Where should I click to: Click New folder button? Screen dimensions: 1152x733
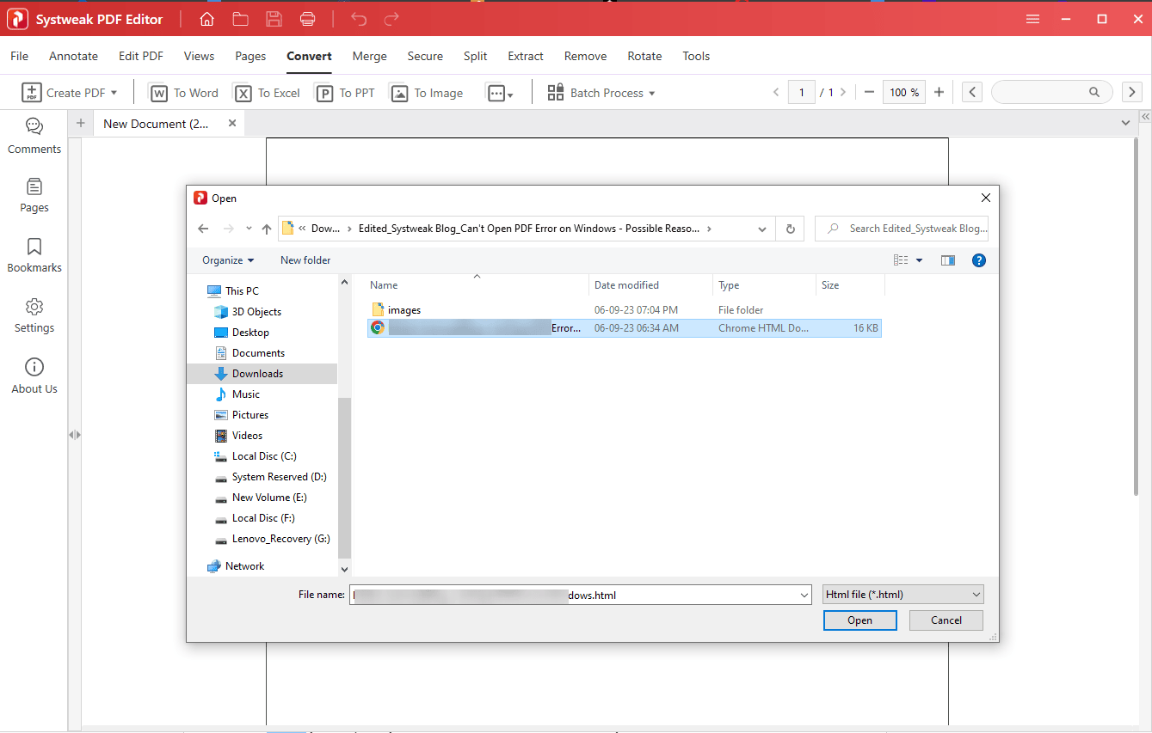point(305,260)
